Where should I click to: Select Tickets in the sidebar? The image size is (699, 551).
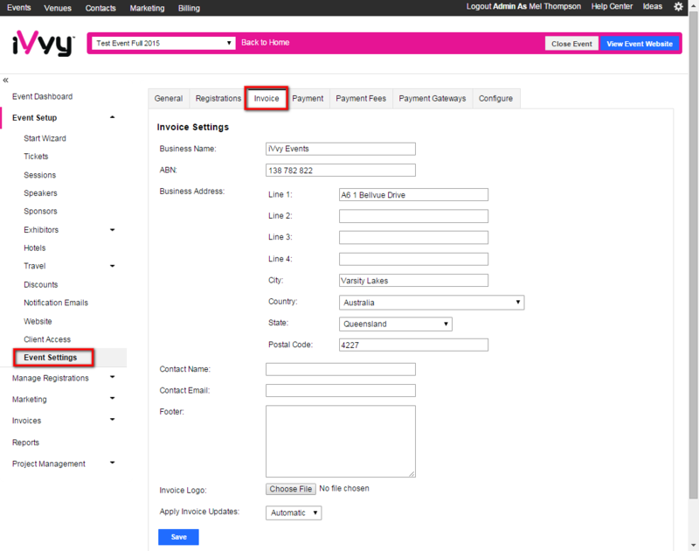[36, 157]
